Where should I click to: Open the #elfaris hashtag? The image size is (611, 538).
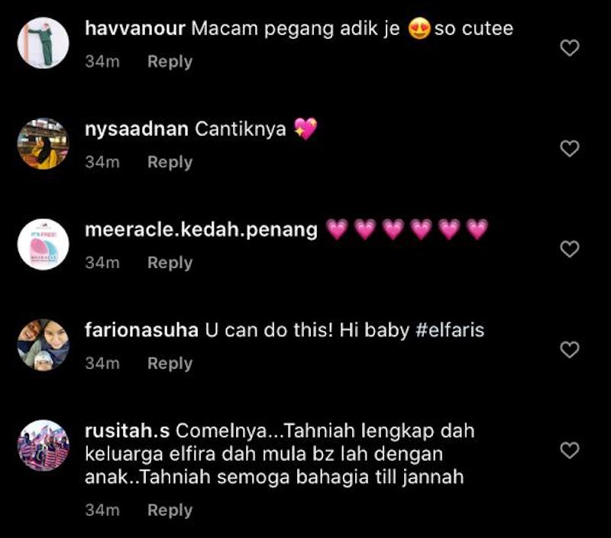(x=450, y=330)
